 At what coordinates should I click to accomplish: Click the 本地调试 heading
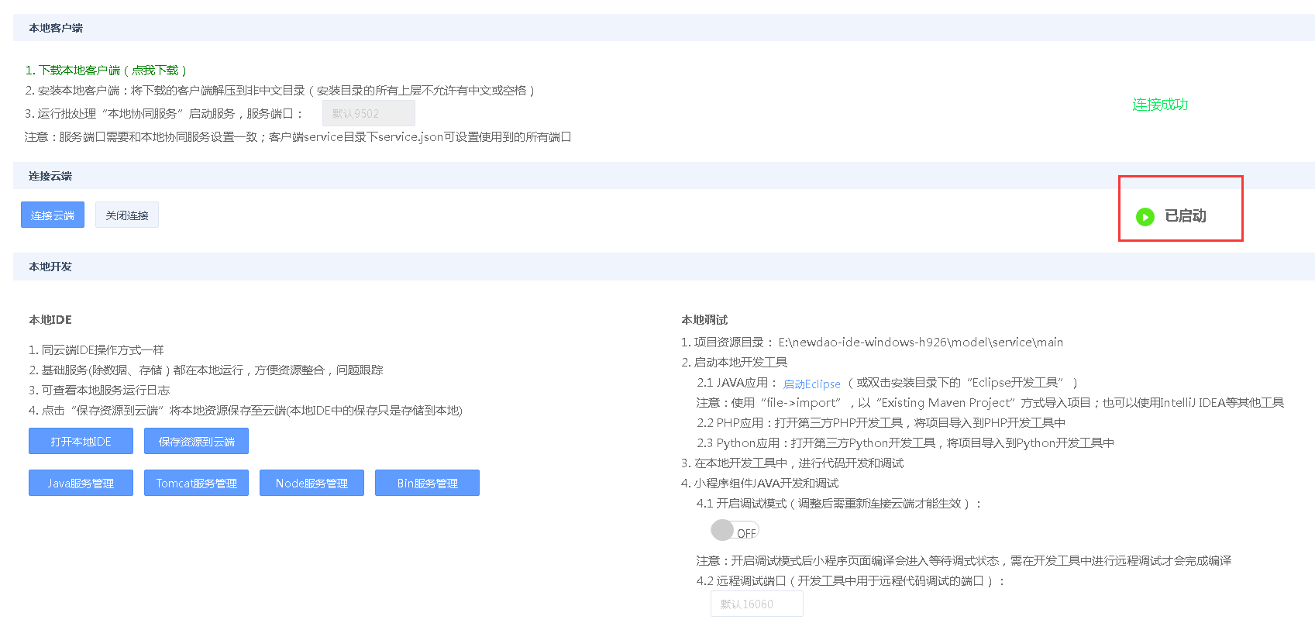pyautogui.click(x=704, y=320)
